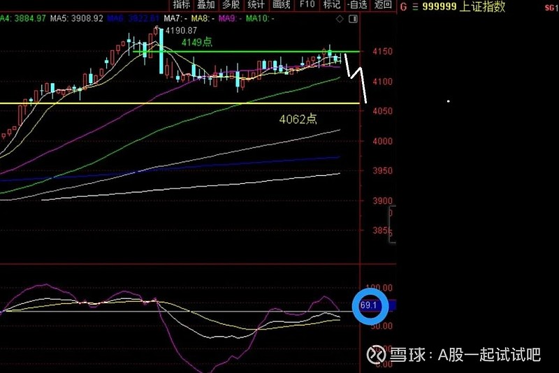559x373 pixels.
Task: Click the 叠加 overlay toolbar button
Action: 206,5
